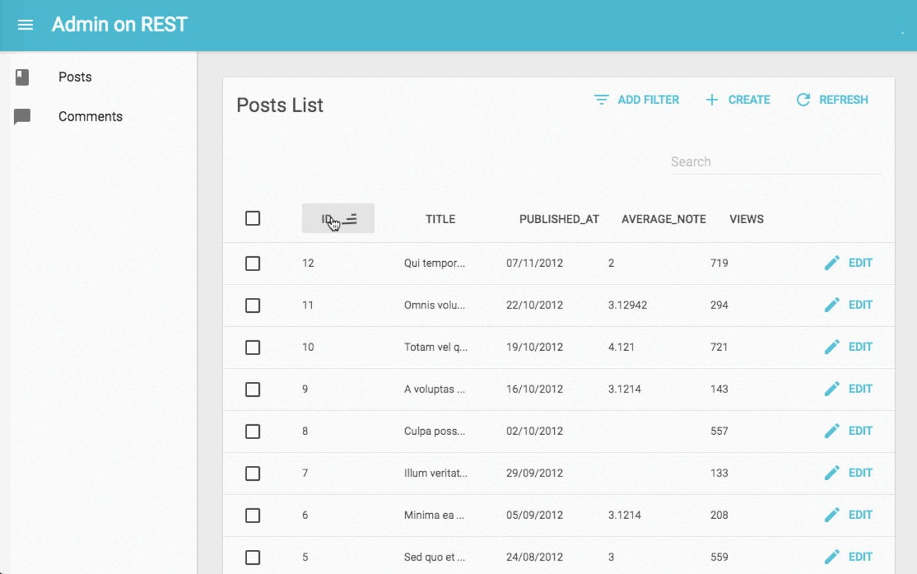This screenshot has width=917, height=574.
Task: Check the box for post 7
Action: coord(253,474)
